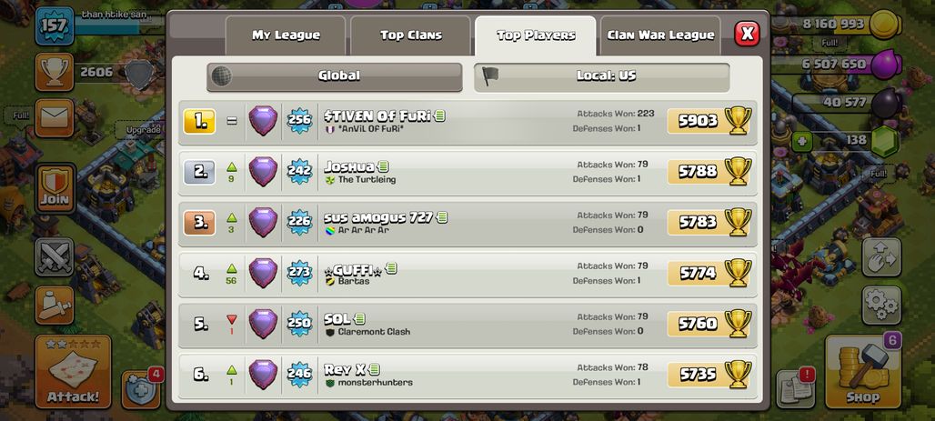Image resolution: width=935 pixels, height=421 pixels.
Task: Open the news notes icon with alert
Action: click(796, 388)
